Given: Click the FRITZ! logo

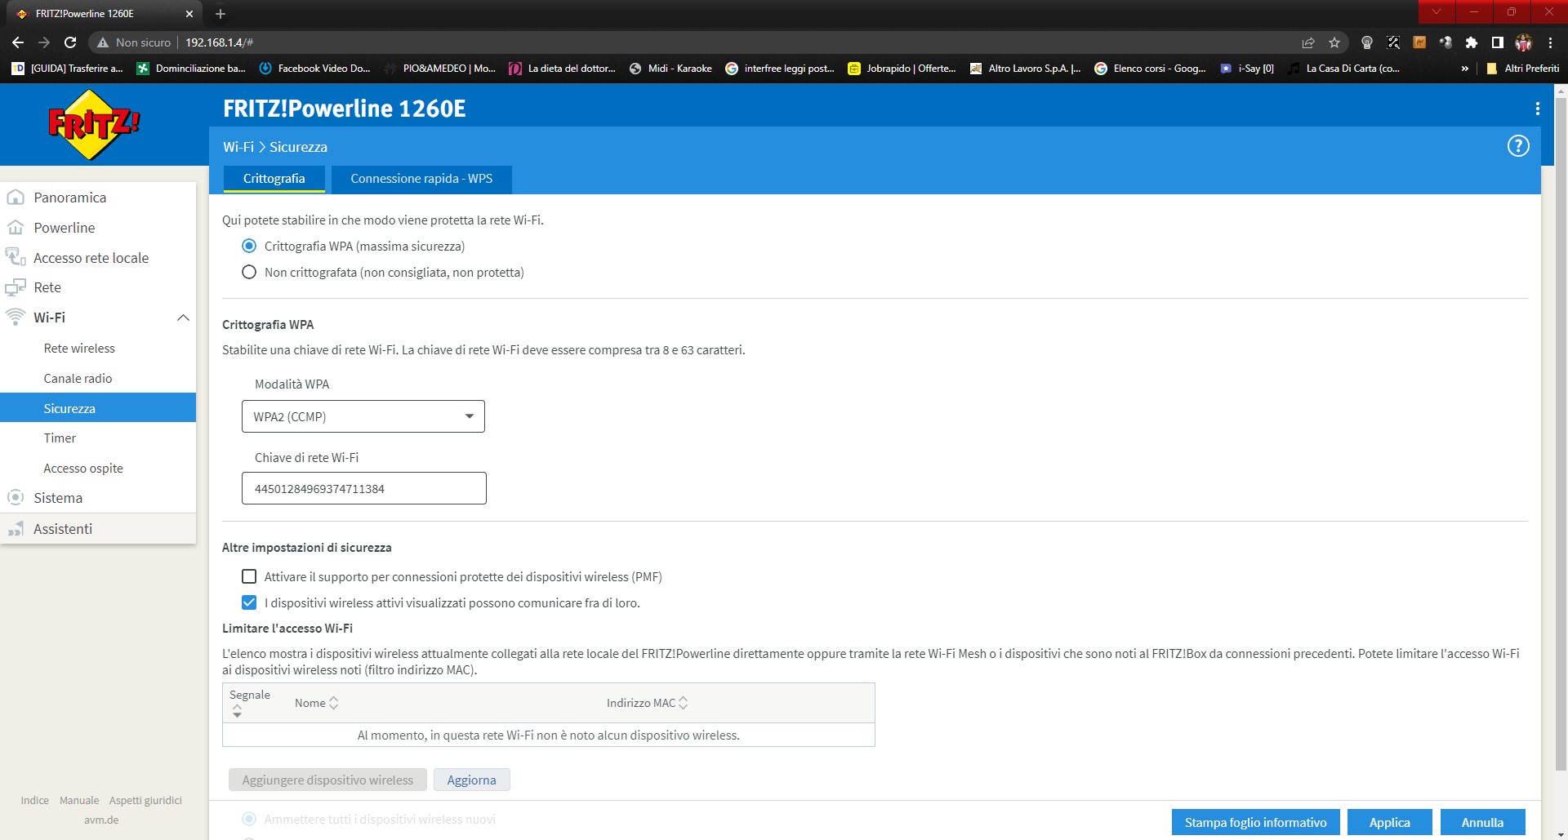Looking at the screenshot, I should pos(95,125).
